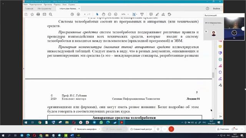246x138 pixels.
Task: Close the Information Network document tab
Action: pyautogui.click(x=79, y=8)
